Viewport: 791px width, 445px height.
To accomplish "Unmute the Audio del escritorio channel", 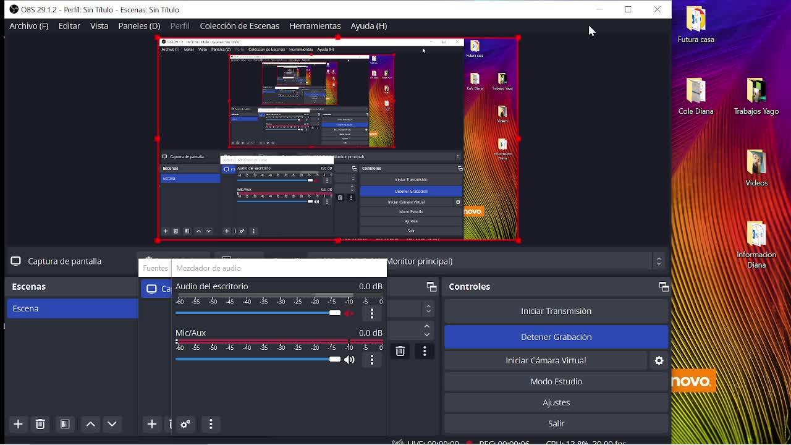I will 349,313.
